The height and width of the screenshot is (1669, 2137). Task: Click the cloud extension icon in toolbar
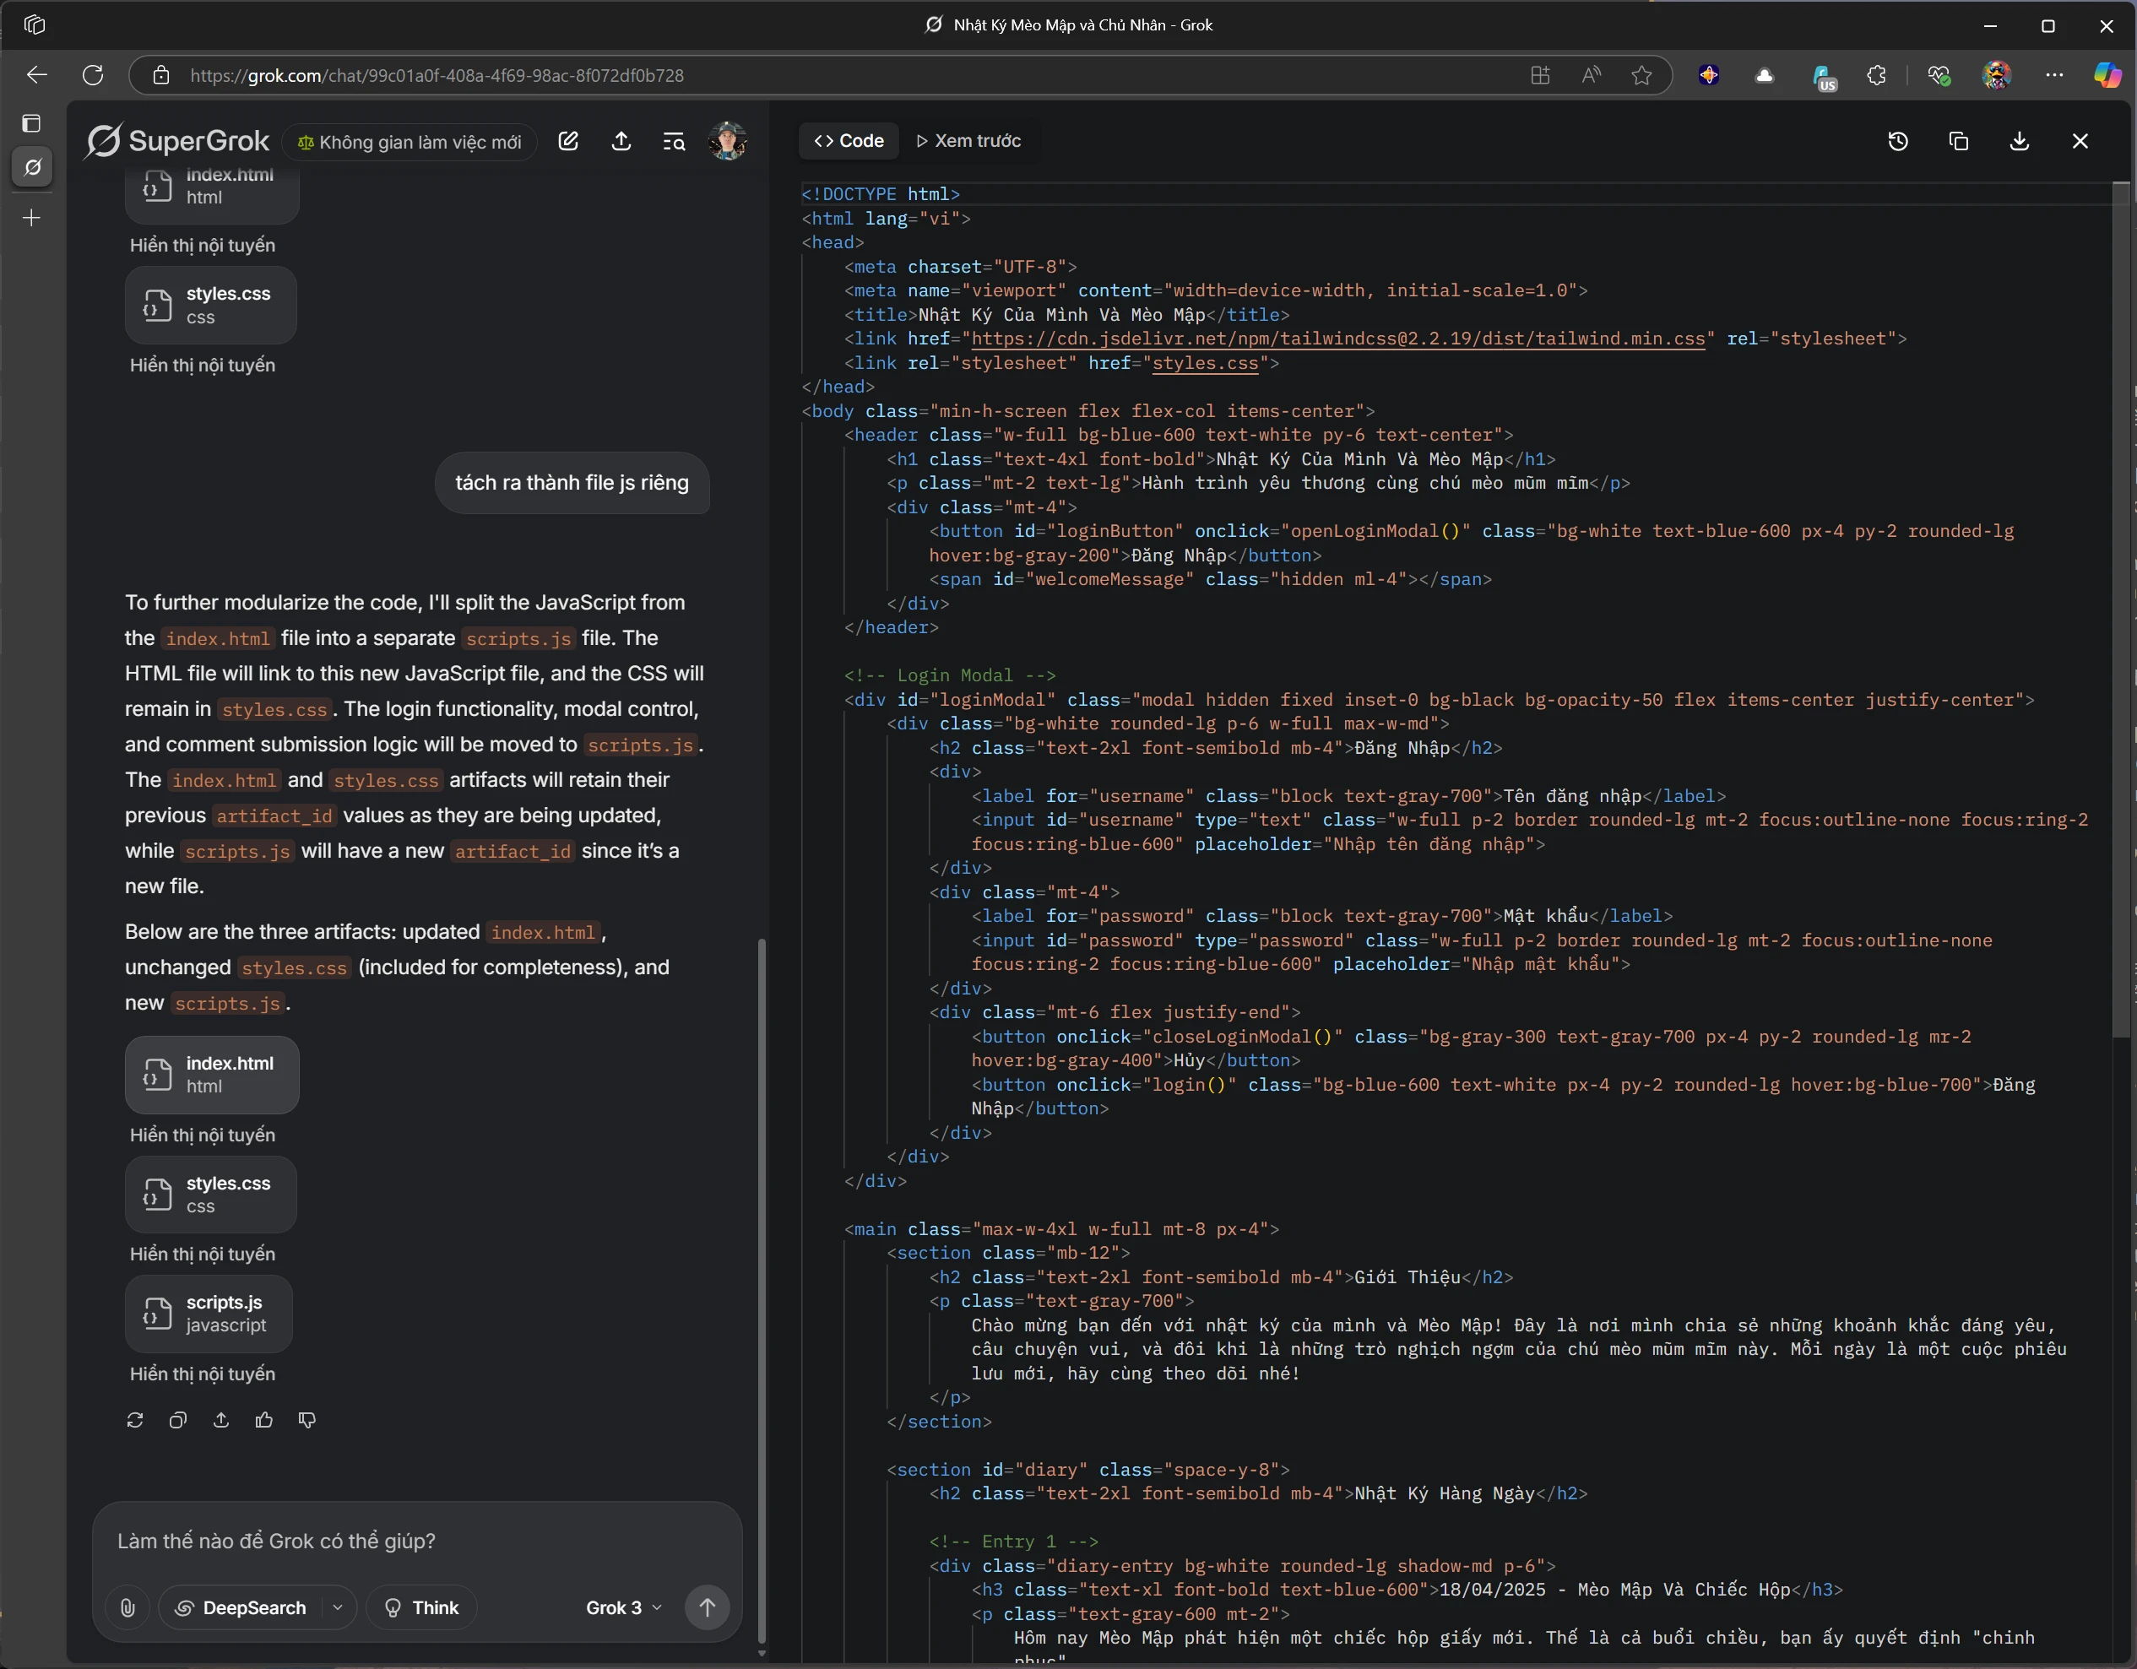1764,75
